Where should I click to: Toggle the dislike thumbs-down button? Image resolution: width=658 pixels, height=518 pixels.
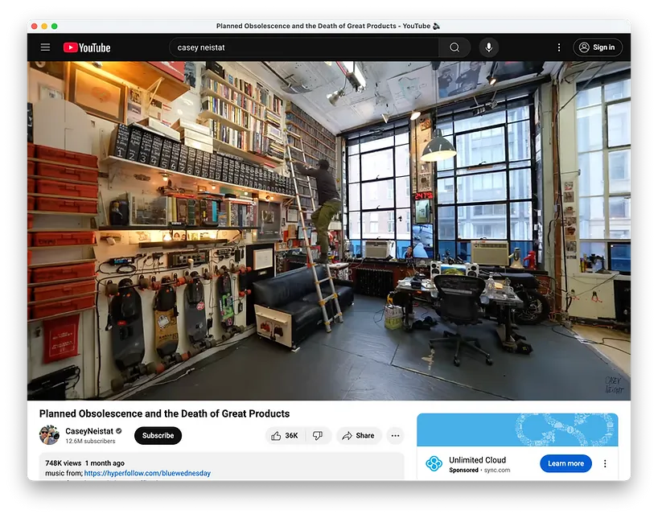(318, 435)
